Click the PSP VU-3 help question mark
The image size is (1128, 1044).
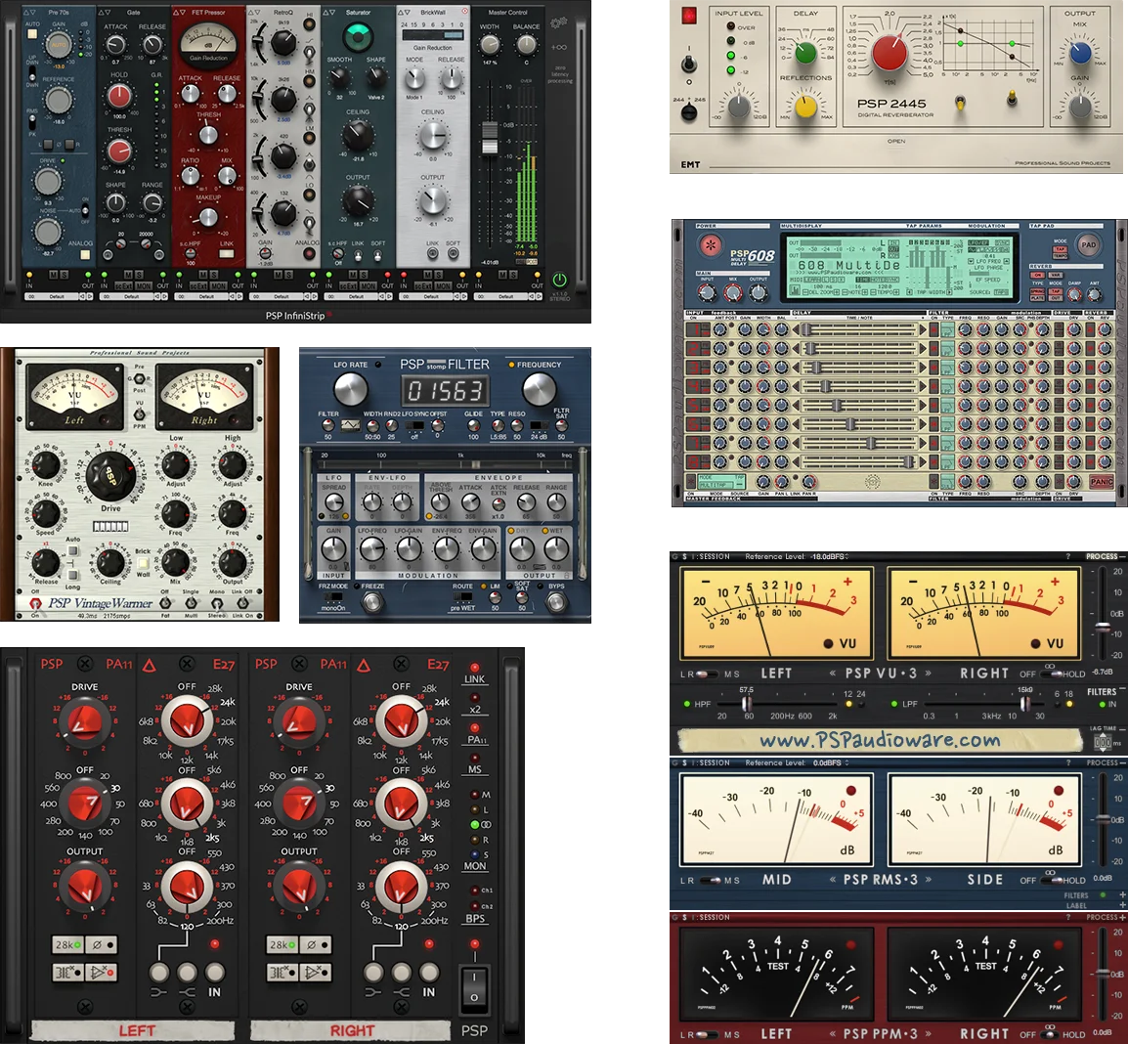[x=1067, y=557]
